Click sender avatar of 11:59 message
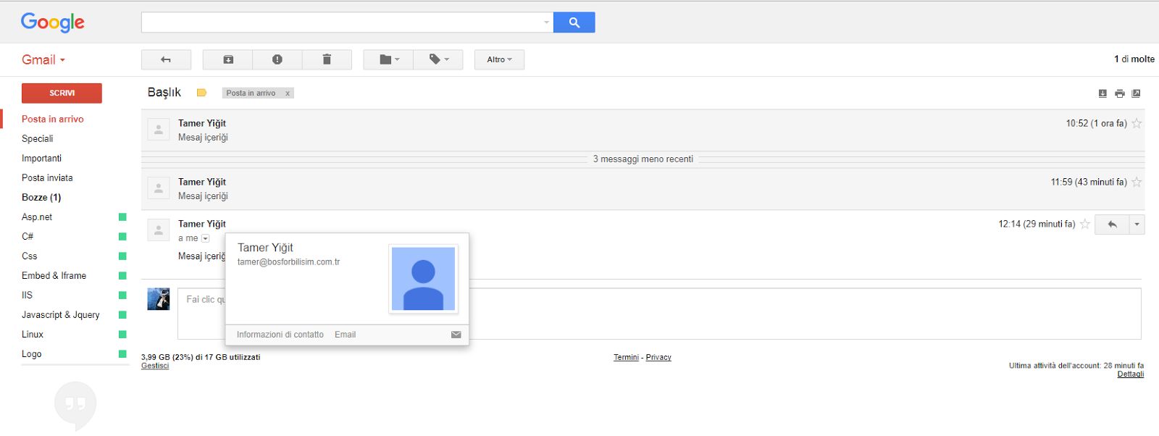The height and width of the screenshot is (436, 1159). click(159, 188)
